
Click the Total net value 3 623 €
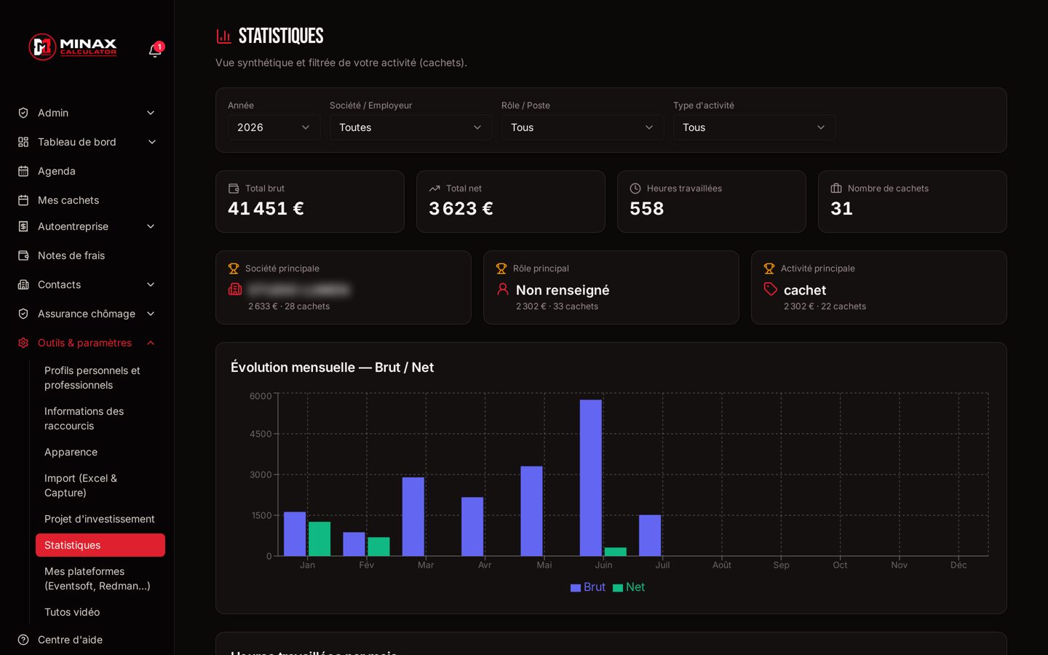(x=461, y=209)
